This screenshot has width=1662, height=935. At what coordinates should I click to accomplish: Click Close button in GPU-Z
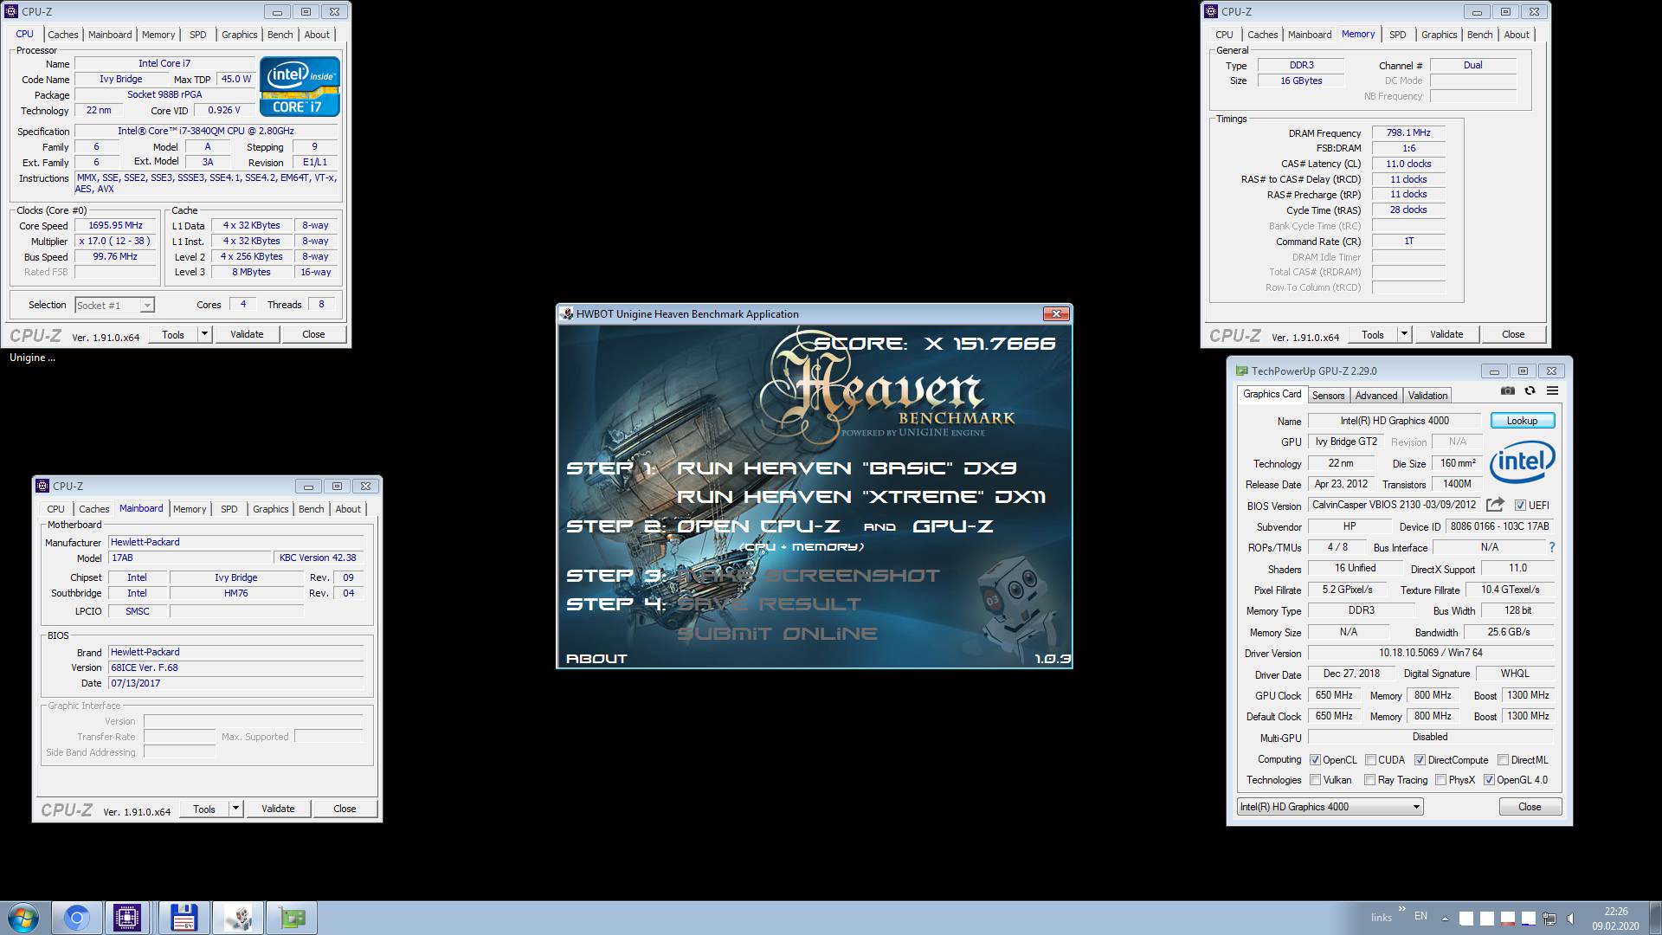click(1530, 807)
